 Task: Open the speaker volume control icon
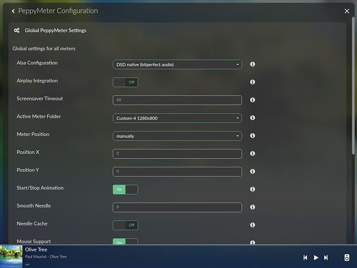click(346, 257)
